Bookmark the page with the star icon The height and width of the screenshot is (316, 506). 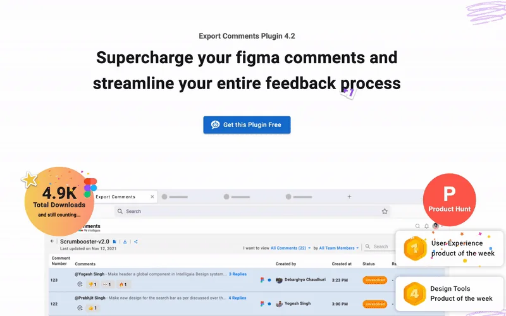pyautogui.click(x=385, y=211)
